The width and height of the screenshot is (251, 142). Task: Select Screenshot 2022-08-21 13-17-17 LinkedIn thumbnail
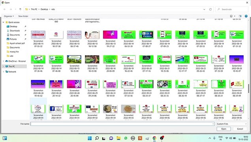click(x=182, y=59)
